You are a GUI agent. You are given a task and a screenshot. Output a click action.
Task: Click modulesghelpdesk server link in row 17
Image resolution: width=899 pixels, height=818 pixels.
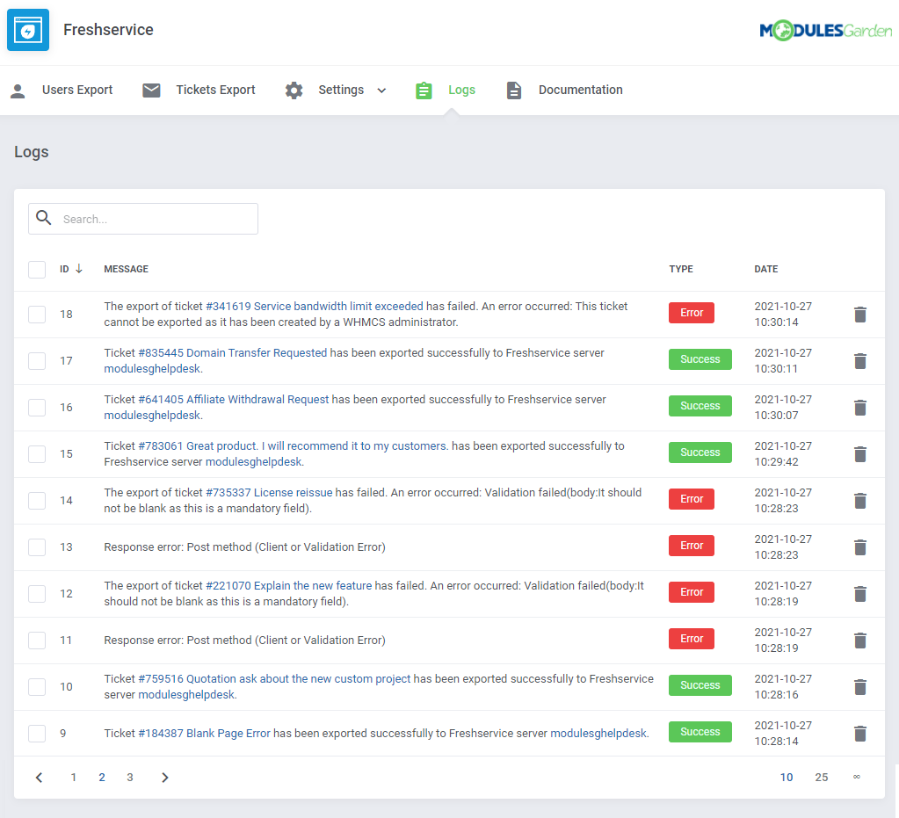(x=152, y=369)
